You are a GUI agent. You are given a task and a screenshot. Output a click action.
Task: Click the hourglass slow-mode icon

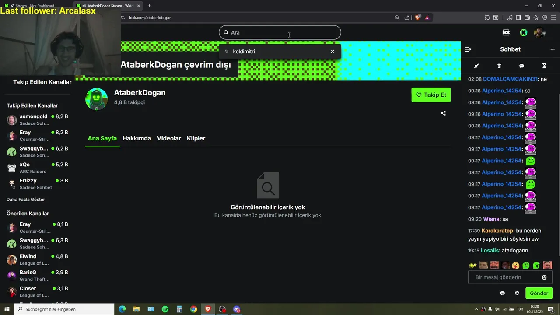tap(544, 66)
